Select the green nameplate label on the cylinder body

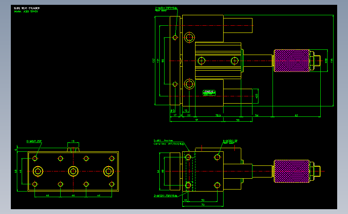point(209,93)
